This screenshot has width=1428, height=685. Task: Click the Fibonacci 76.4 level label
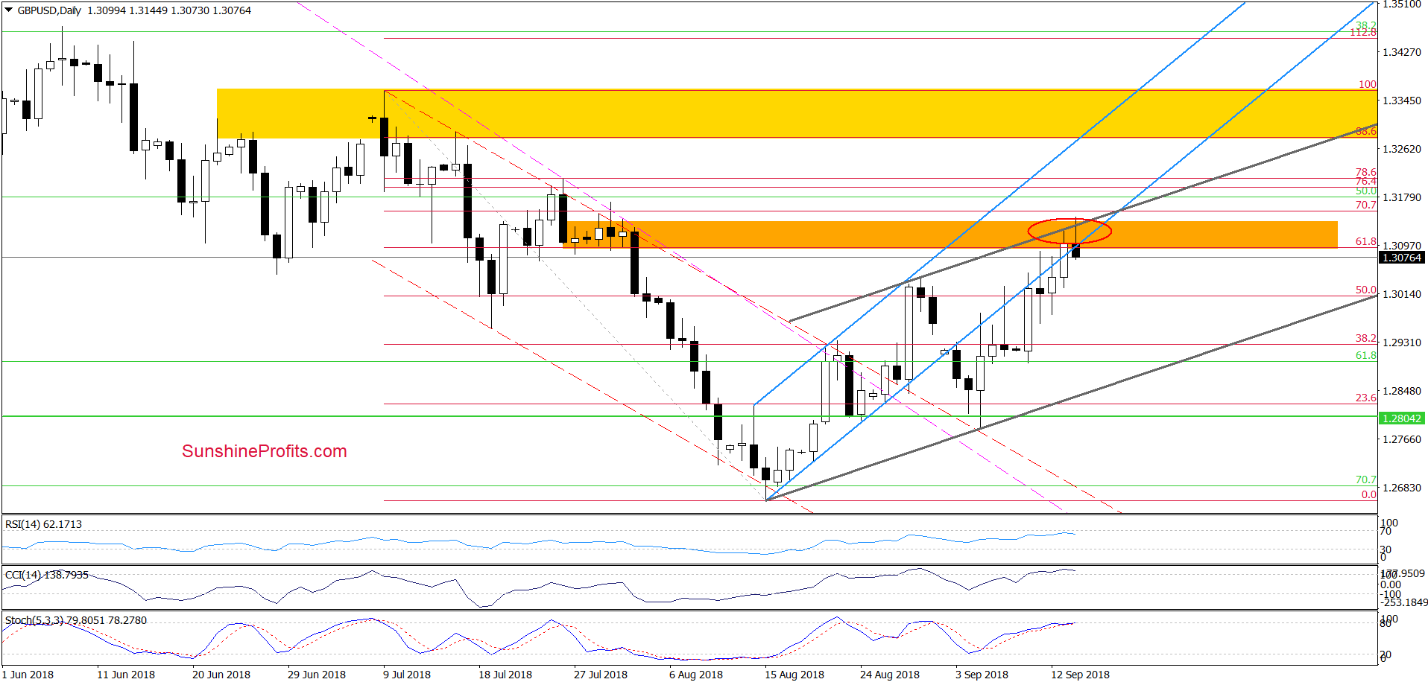click(x=1366, y=182)
